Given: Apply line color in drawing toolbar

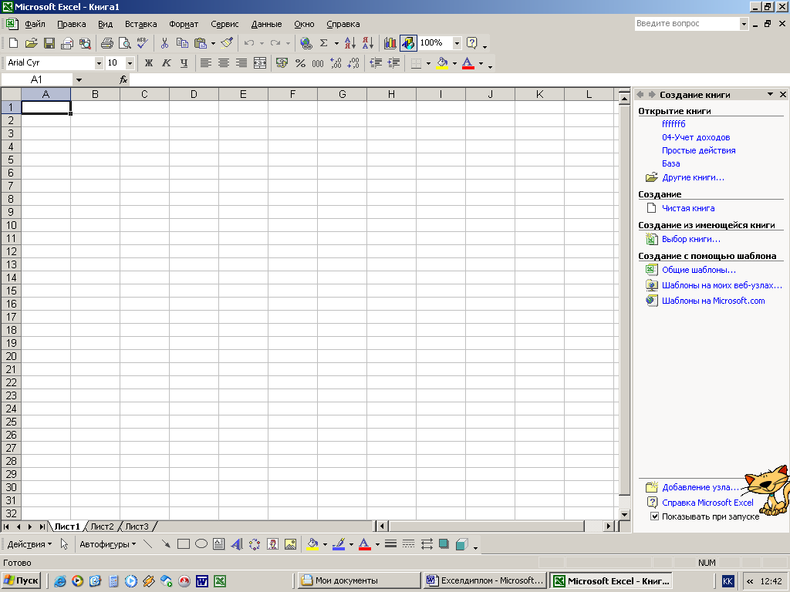Looking at the screenshot, I should (x=339, y=544).
